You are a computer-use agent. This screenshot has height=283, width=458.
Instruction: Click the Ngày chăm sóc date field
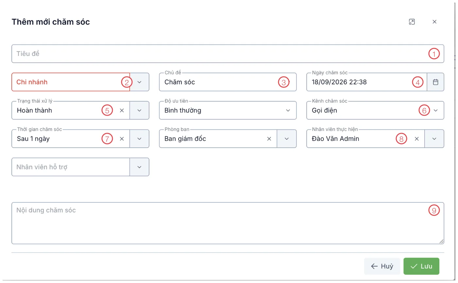[366, 82]
